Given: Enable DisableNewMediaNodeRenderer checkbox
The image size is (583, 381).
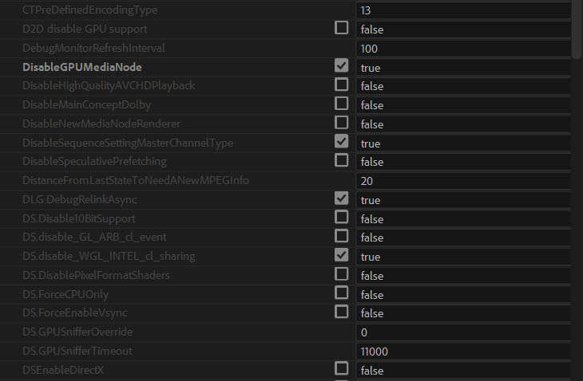Looking at the screenshot, I should pos(341,123).
